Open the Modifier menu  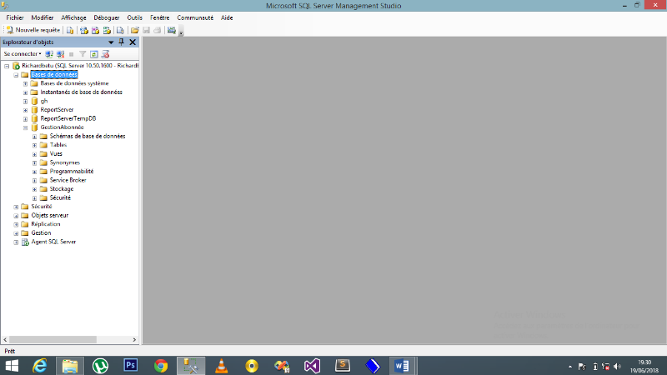click(43, 17)
